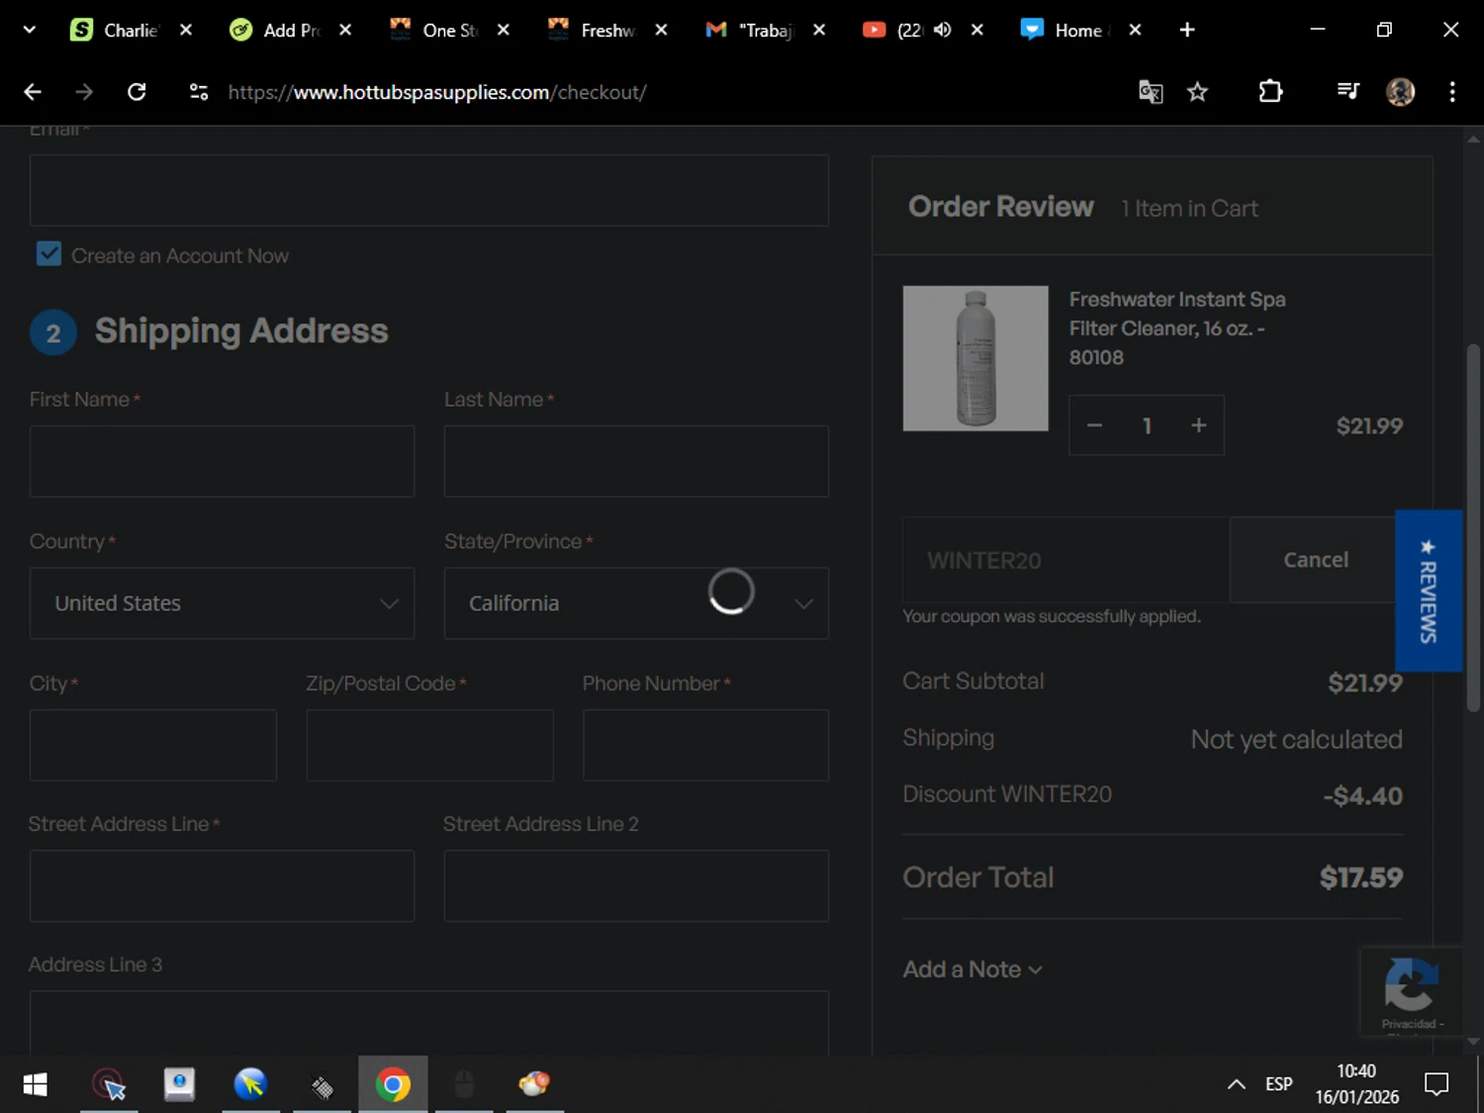Click the Address Line 3 field

[429, 1023]
